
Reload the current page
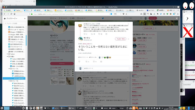pos(11,14)
